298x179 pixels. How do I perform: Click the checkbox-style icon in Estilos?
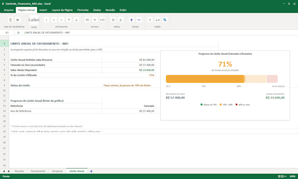113,20
